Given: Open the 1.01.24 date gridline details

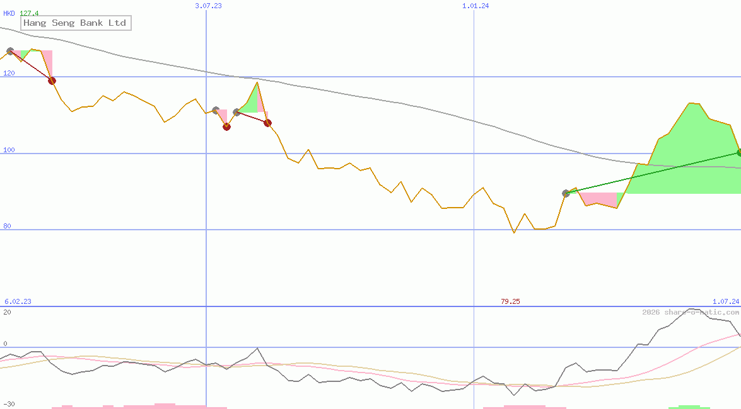Looking at the screenshot, I should [474, 6].
